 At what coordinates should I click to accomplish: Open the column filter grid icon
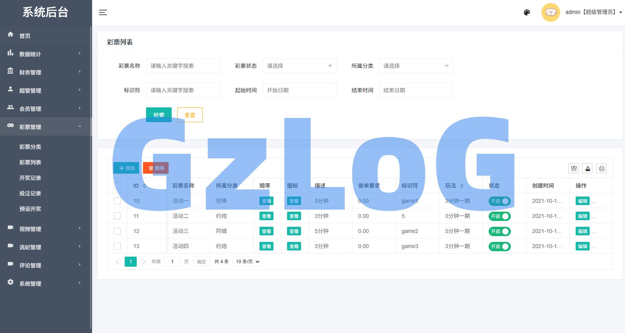click(x=573, y=168)
